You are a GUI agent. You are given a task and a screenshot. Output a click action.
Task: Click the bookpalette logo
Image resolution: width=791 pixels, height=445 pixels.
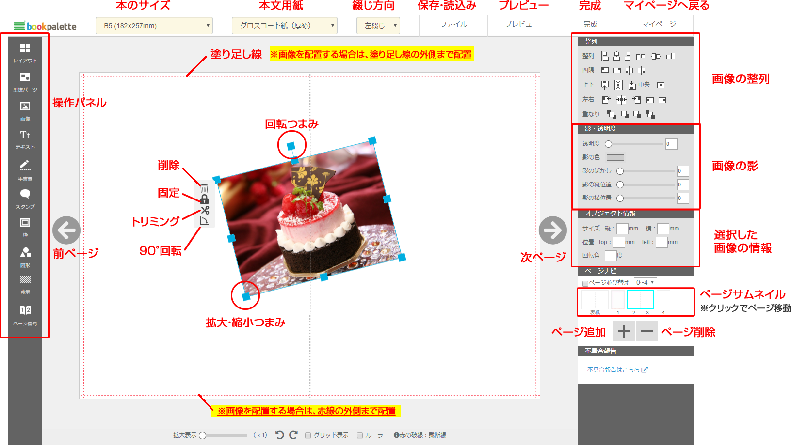coord(45,26)
